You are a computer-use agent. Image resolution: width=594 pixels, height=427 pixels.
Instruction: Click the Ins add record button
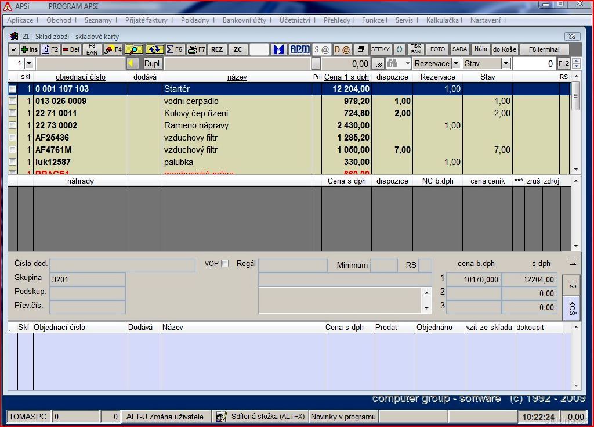30,50
